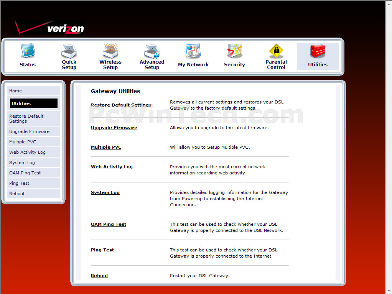
Task: Click Reboot in the sidebar
Action: click(x=33, y=194)
